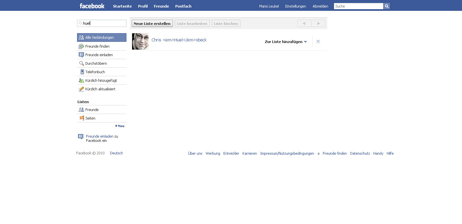Viewport: 462px width, 224px height.
Task: Click the Kürzlich aktualisiert pencil icon
Action: coord(81,89)
